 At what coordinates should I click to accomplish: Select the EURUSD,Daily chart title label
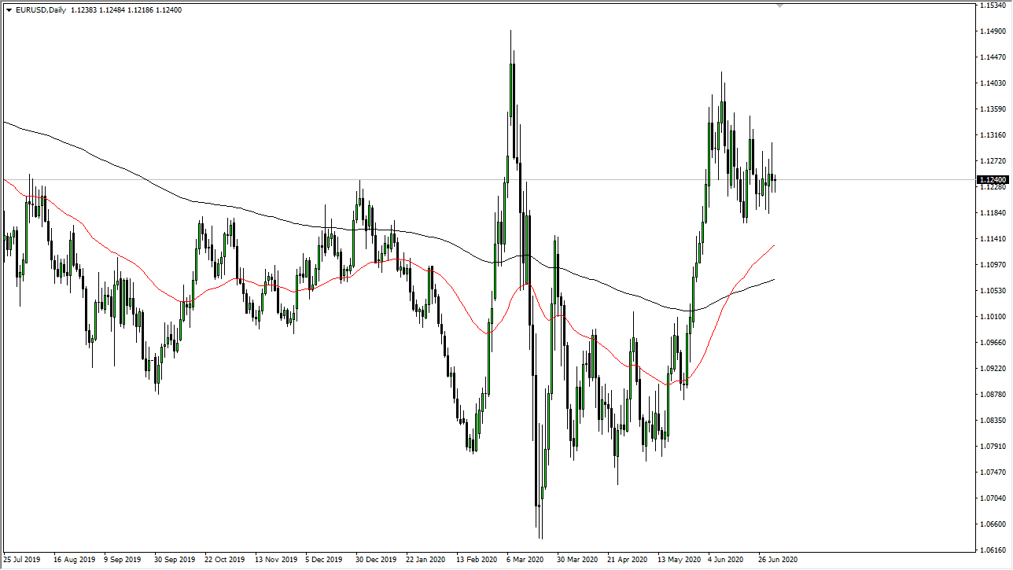coord(41,10)
